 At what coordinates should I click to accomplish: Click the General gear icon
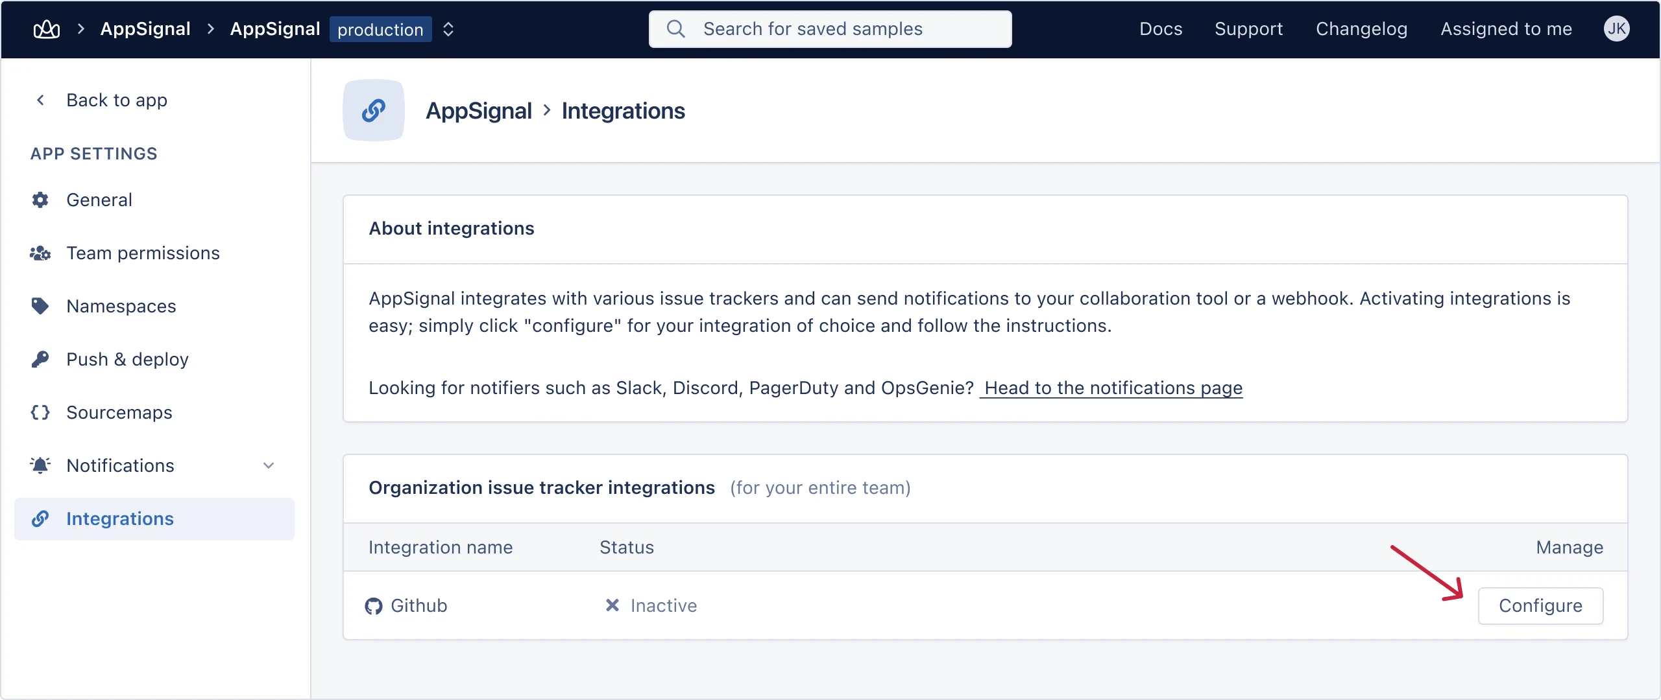tap(40, 200)
